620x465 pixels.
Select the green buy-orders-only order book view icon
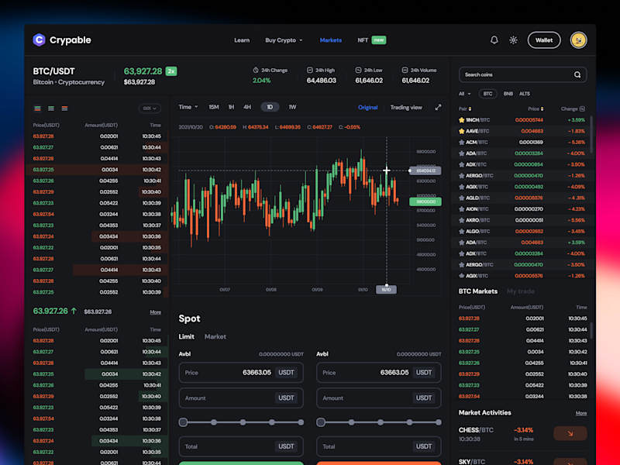(51, 108)
